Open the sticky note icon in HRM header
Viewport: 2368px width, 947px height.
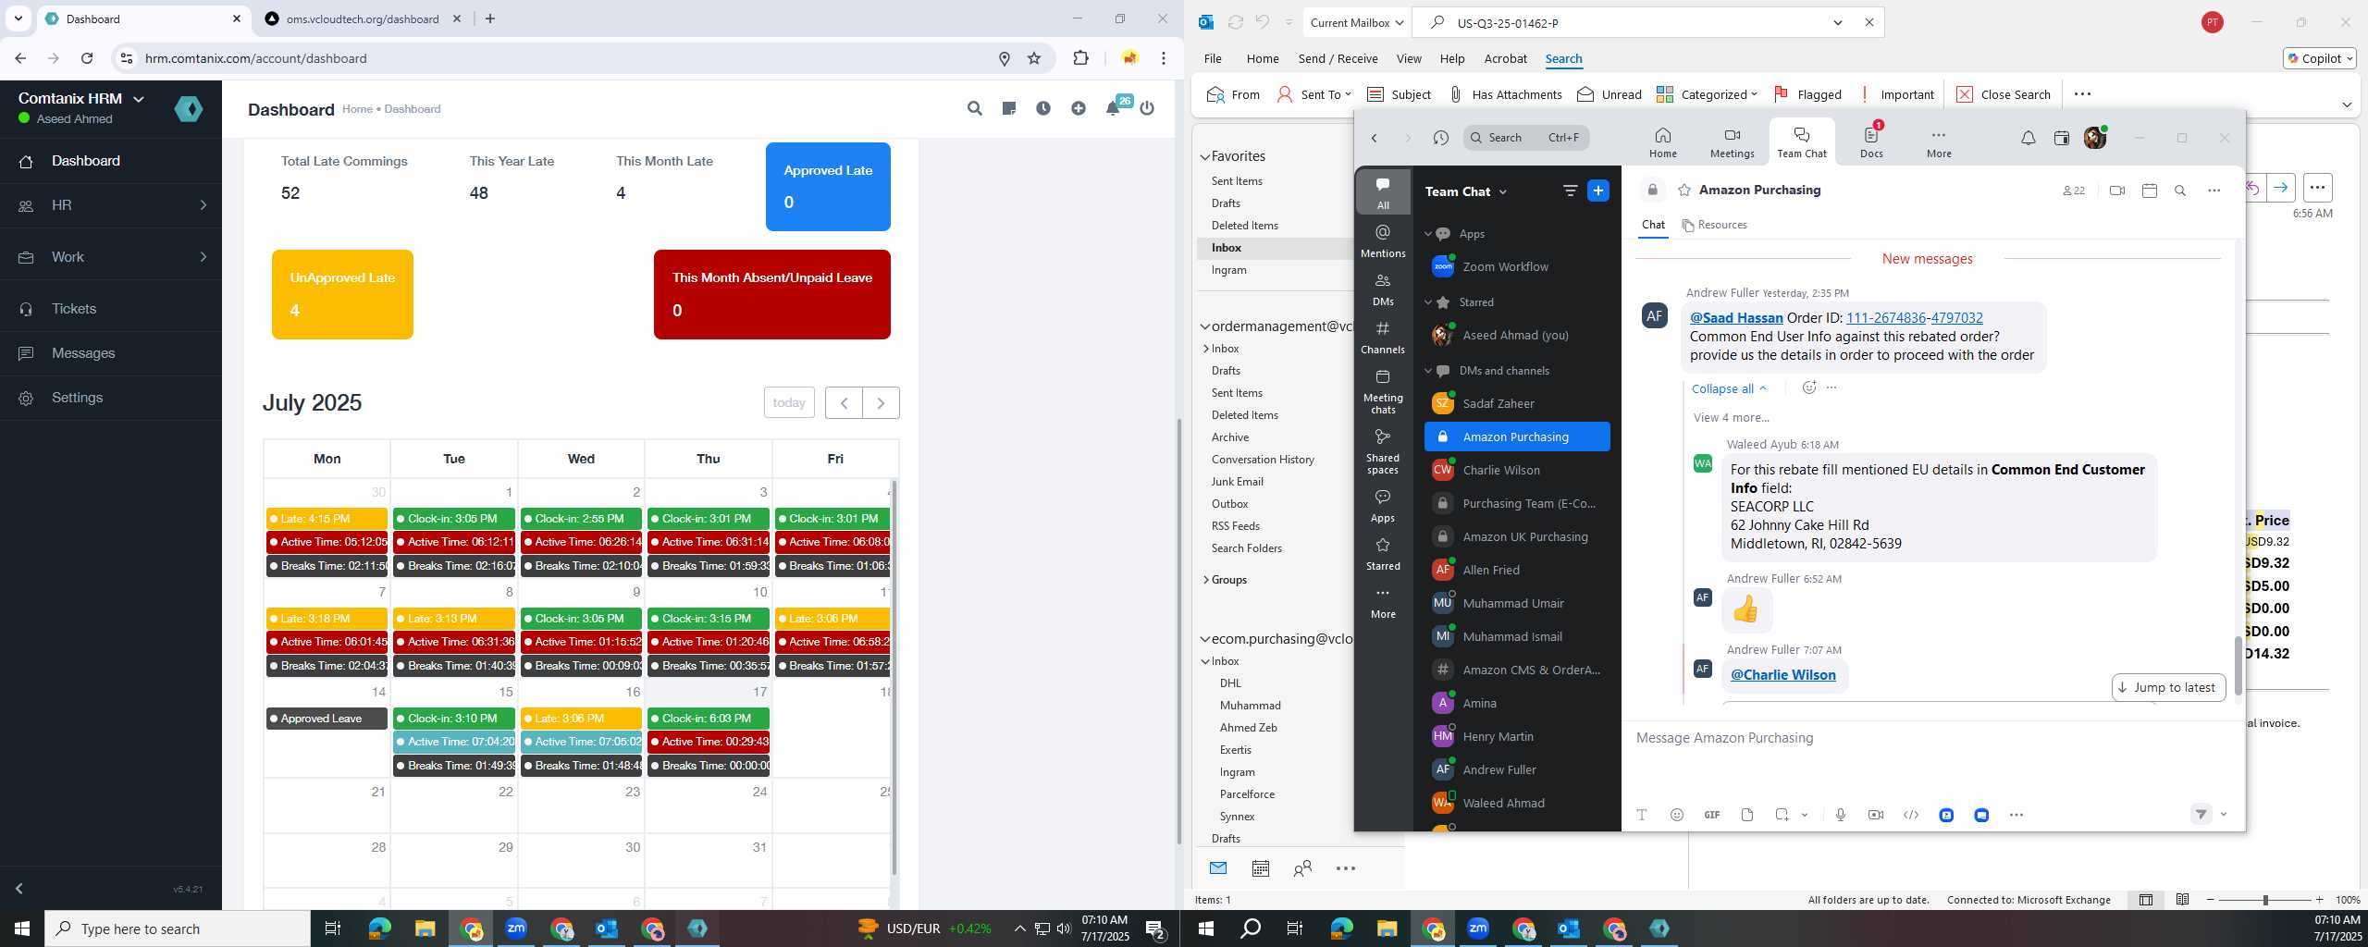1009,108
